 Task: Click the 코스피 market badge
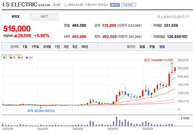[57, 5]
